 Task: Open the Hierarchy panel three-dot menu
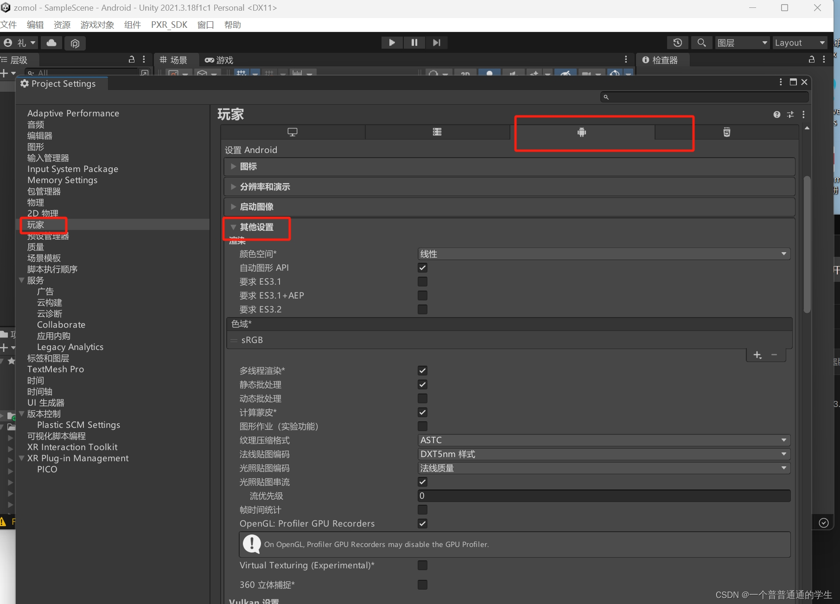point(144,59)
